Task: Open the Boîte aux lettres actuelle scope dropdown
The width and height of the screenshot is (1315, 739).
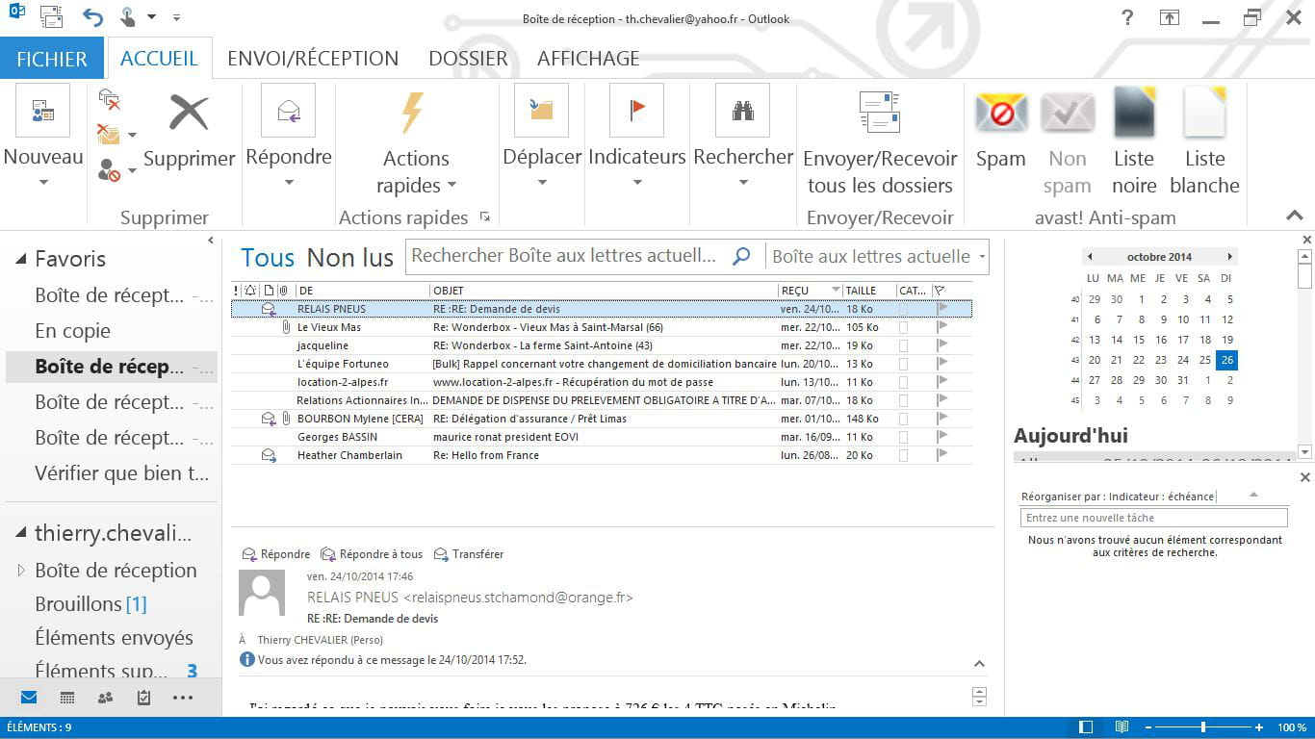Action: coord(982,257)
